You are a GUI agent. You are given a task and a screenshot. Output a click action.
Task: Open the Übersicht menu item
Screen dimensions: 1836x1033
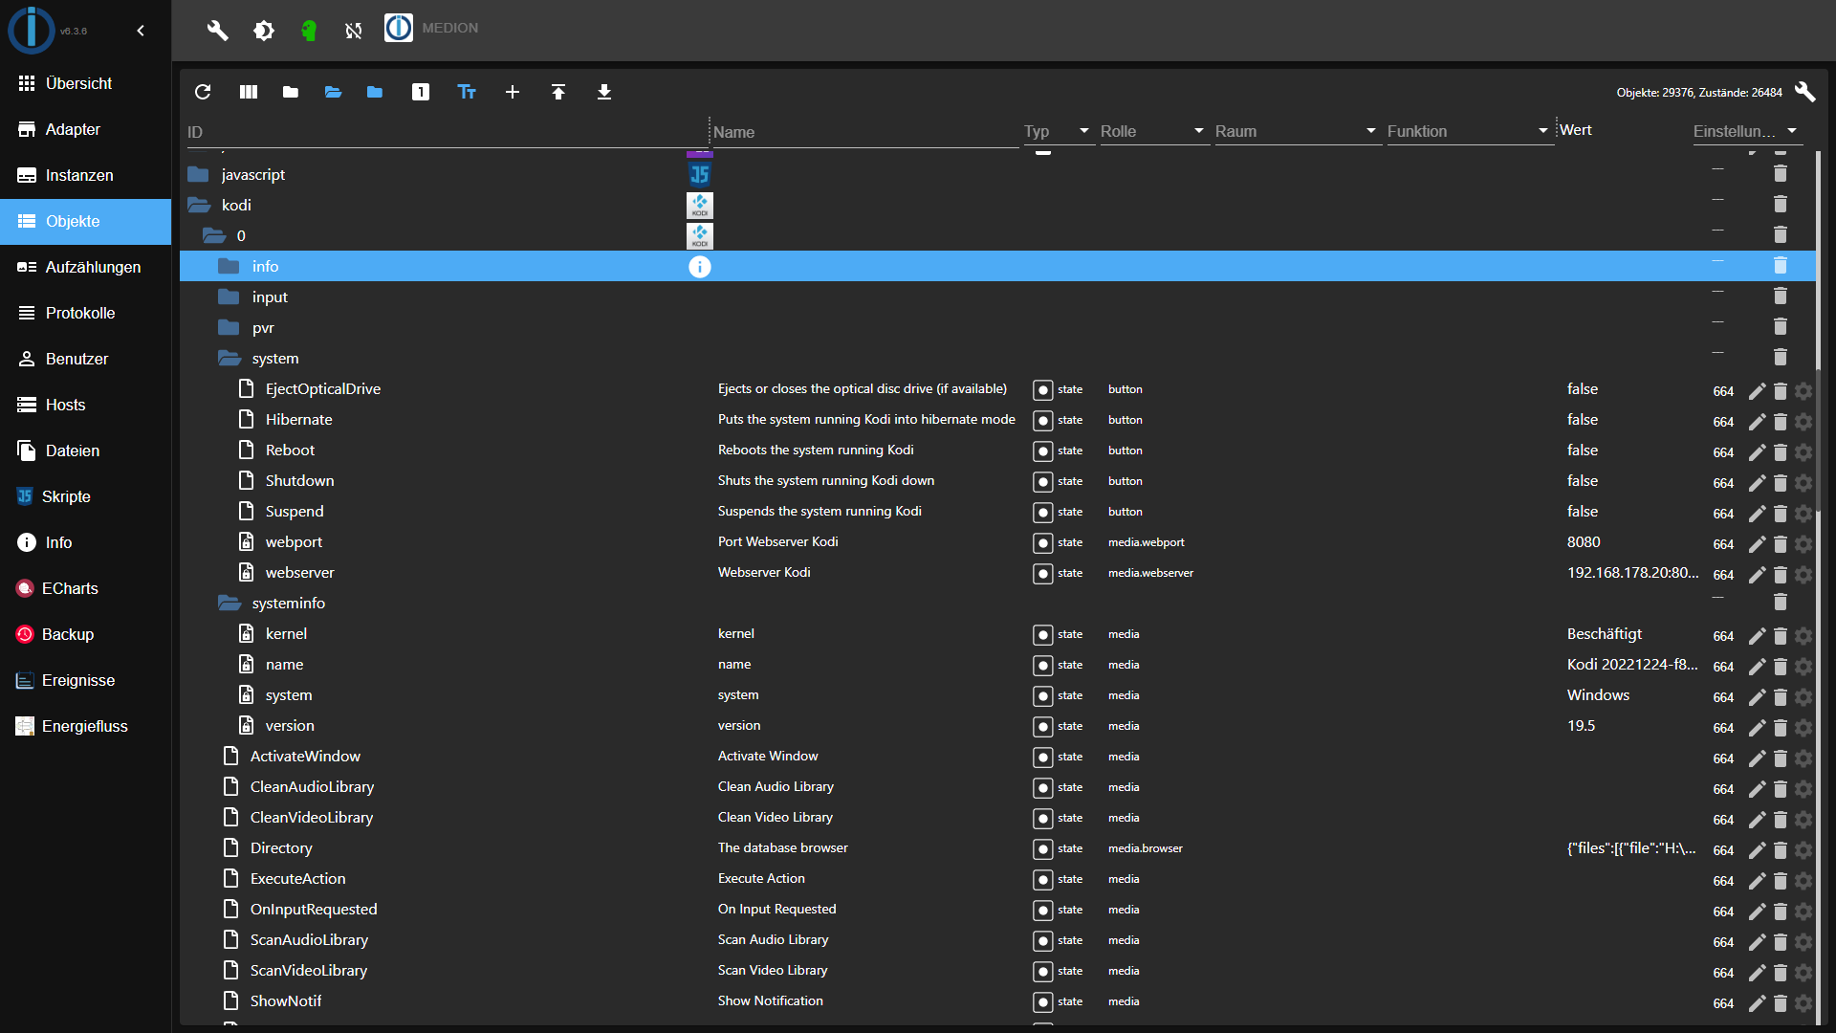pyautogui.click(x=86, y=83)
